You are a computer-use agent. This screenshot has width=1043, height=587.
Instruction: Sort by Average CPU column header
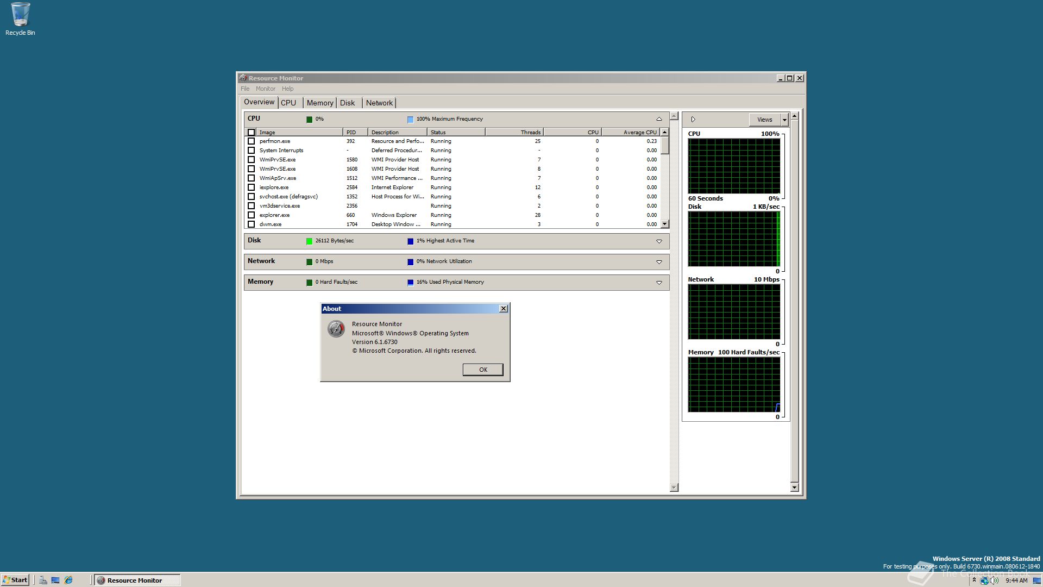(631, 132)
